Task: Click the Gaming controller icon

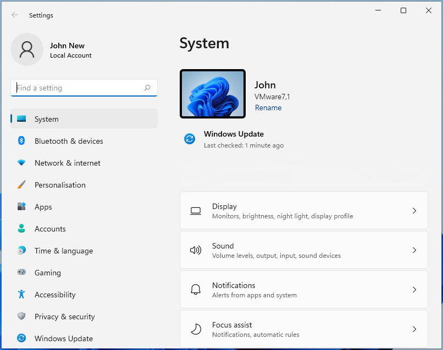Action: click(21, 272)
